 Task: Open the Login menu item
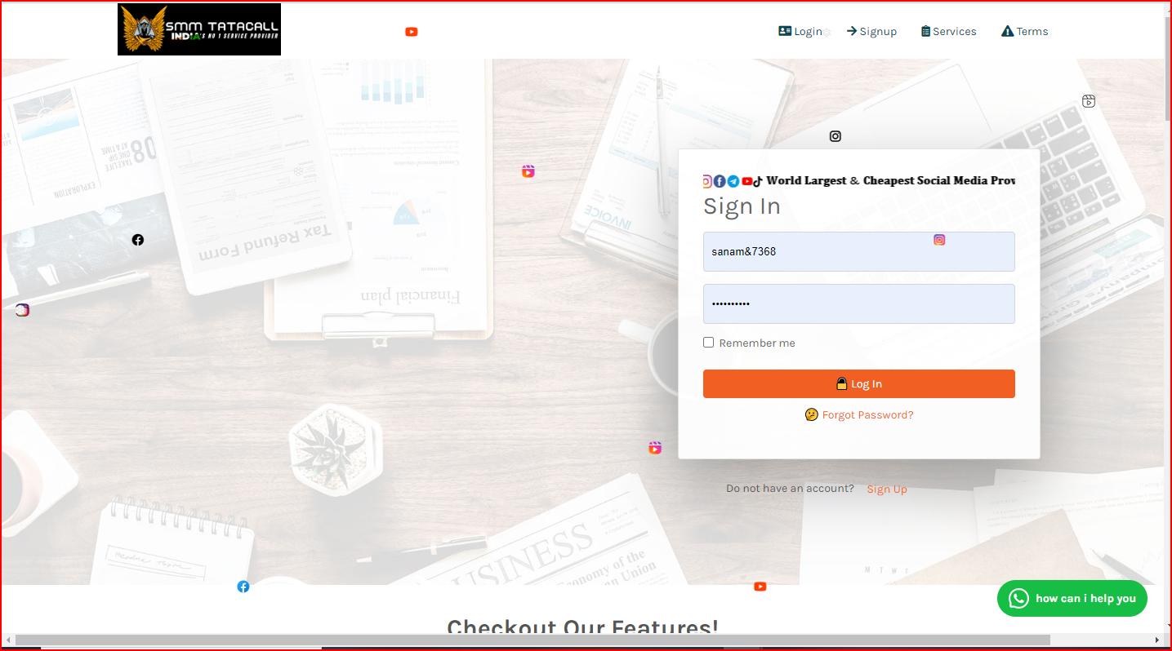tap(800, 31)
